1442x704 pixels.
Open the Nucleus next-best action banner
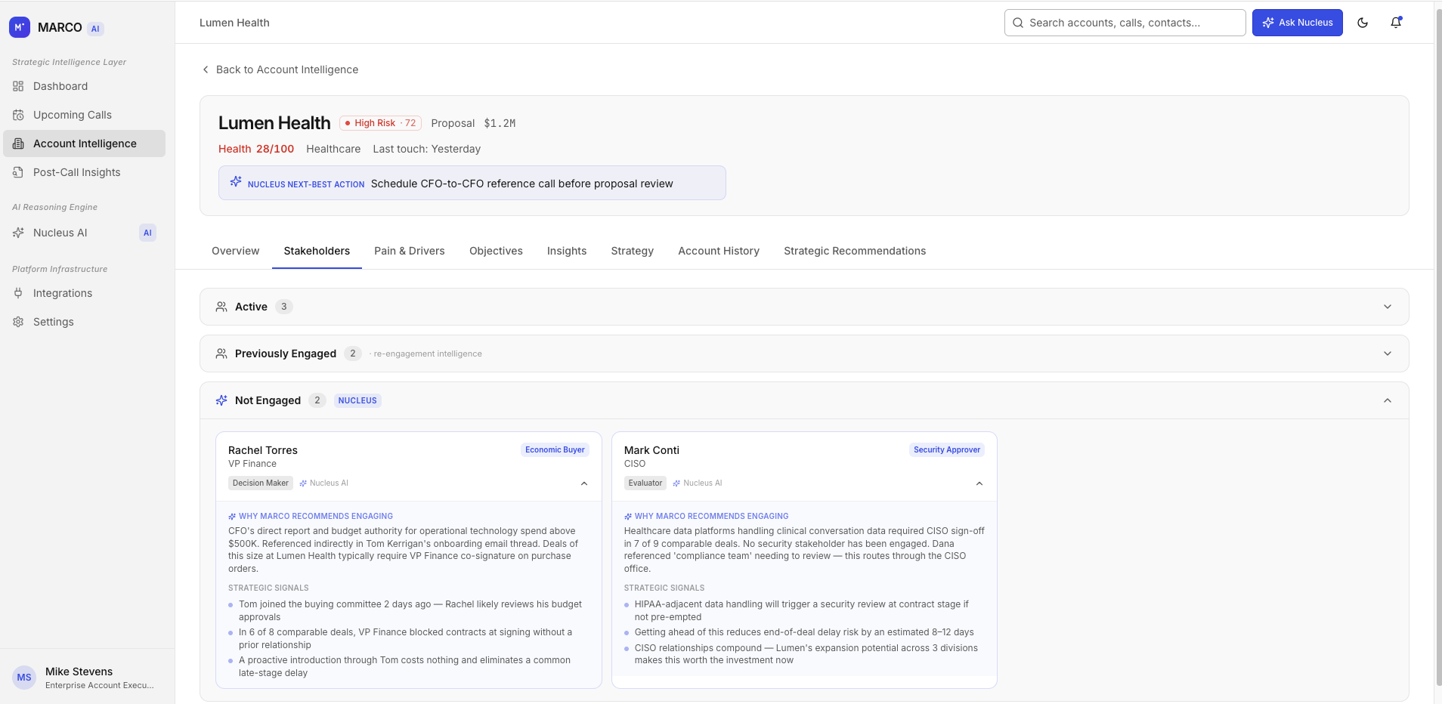point(472,183)
